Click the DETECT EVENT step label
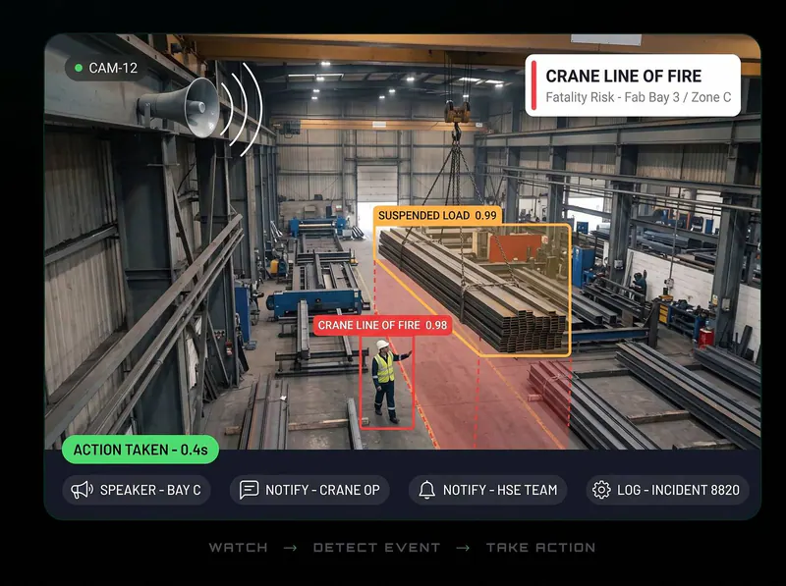The image size is (786, 586). [376, 548]
